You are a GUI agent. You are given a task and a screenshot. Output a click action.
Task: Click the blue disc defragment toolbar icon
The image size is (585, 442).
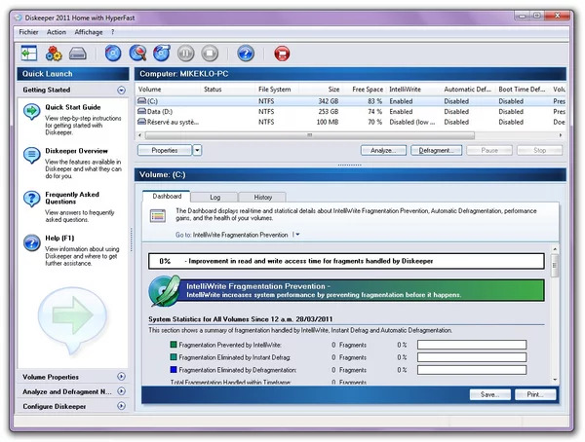pyautogui.click(x=113, y=54)
